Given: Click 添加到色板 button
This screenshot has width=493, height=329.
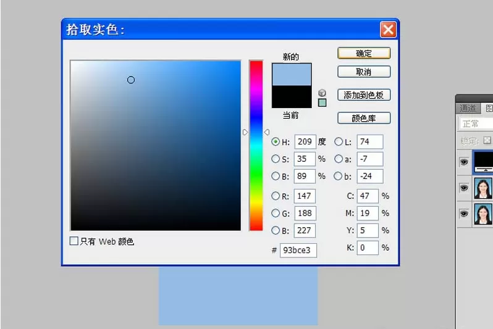Looking at the screenshot, I should [x=364, y=95].
